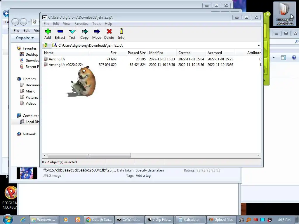Set rating to one star
This screenshot has width=299, height=224.
click(198, 170)
